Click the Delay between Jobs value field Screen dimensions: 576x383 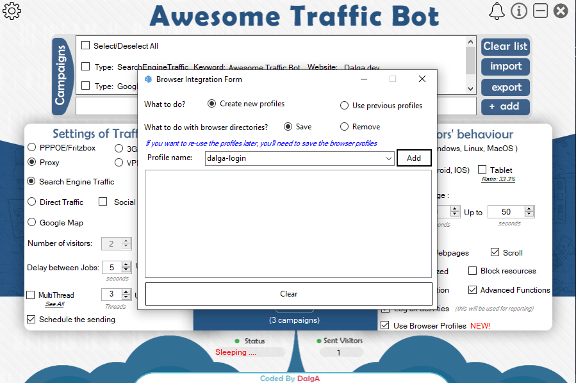pyautogui.click(x=112, y=268)
